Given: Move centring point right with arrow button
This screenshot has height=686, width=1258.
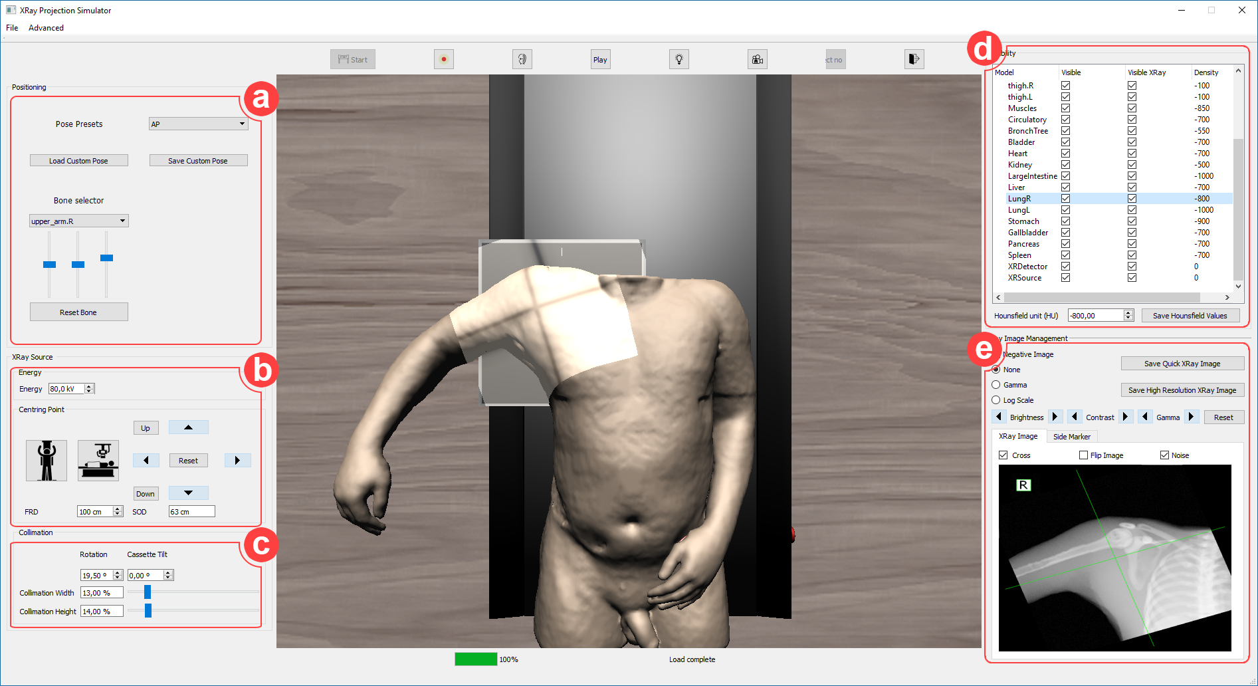Looking at the screenshot, I should pos(237,460).
